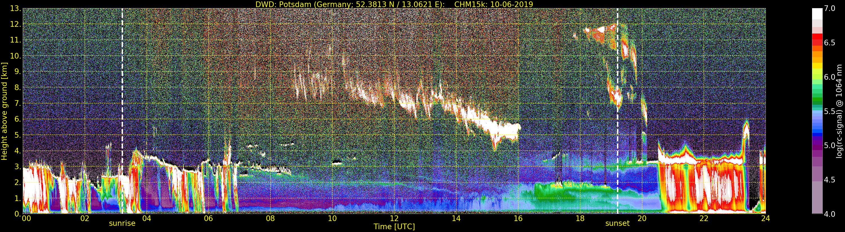Click the time axis tick '16'
845x232 pixels.
(518, 218)
